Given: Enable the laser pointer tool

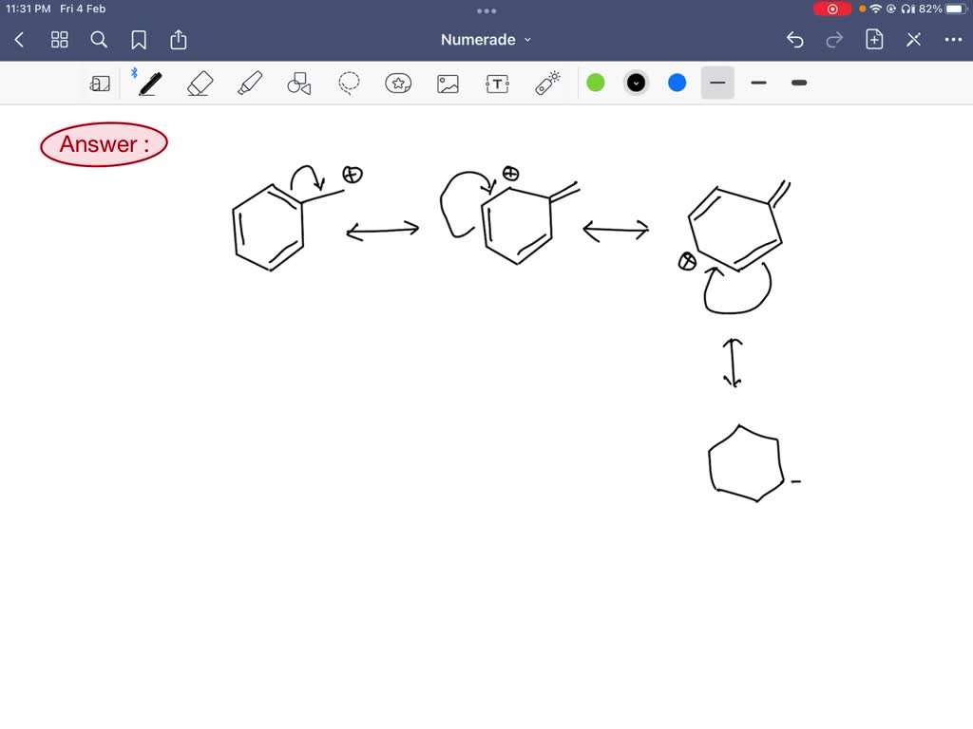Looking at the screenshot, I should 546,83.
